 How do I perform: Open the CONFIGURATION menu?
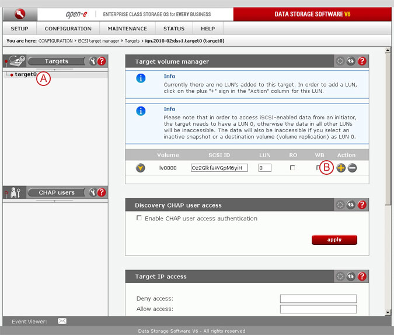pyautogui.click(x=68, y=29)
